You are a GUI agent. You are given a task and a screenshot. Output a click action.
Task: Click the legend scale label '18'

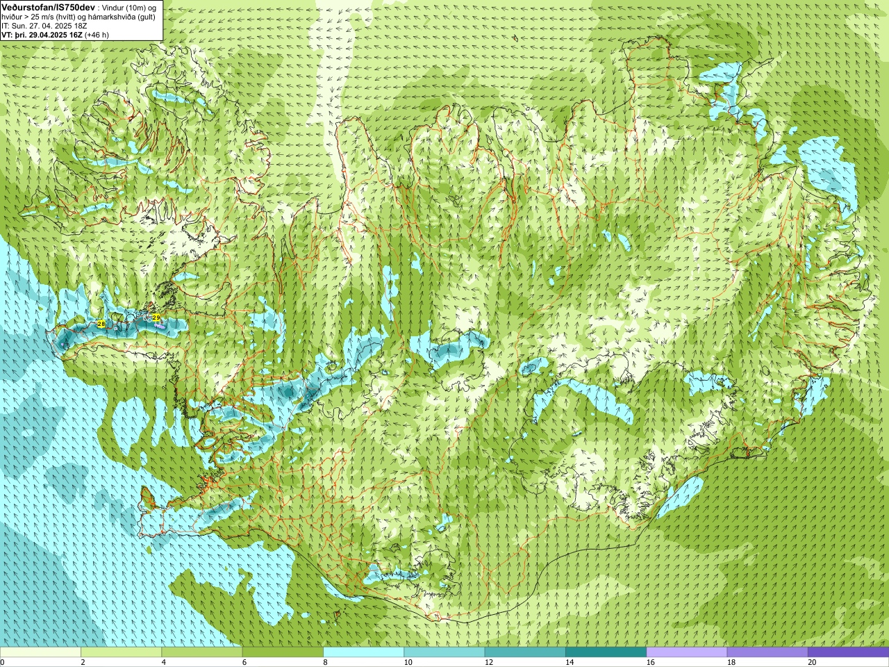tap(731, 662)
